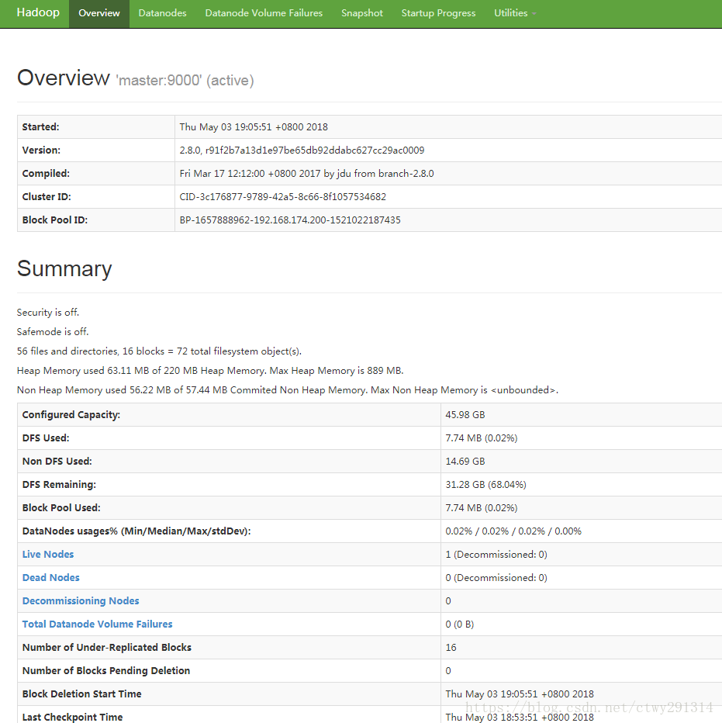Open the Startup Progress tab
Image resolution: width=722 pixels, height=723 pixels.
tap(438, 13)
